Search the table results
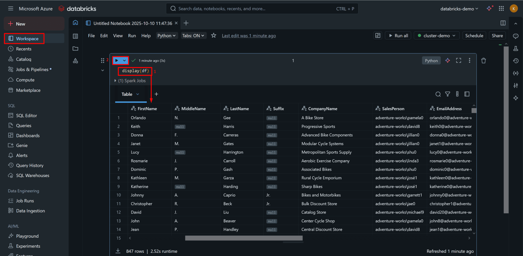Viewport: 523px width, 256px height. (438, 94)
